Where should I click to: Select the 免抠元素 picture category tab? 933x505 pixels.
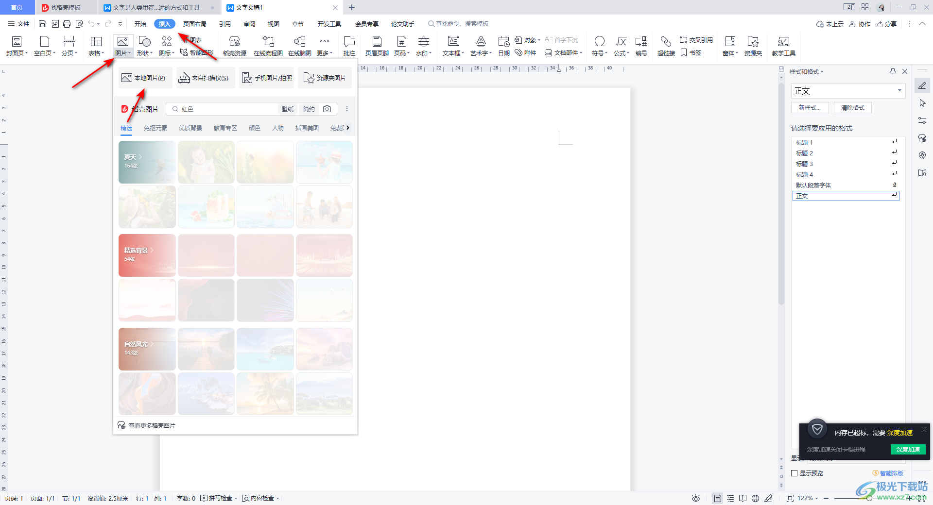coord(155,128)
